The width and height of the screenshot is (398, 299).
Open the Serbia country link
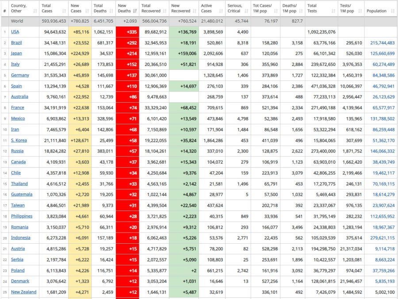17,260
